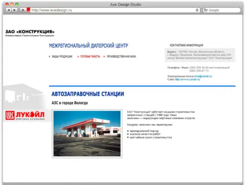Open the search magnifier dropdown icon
The height and width of the screenshot is (185, 246).
[206, 10]
